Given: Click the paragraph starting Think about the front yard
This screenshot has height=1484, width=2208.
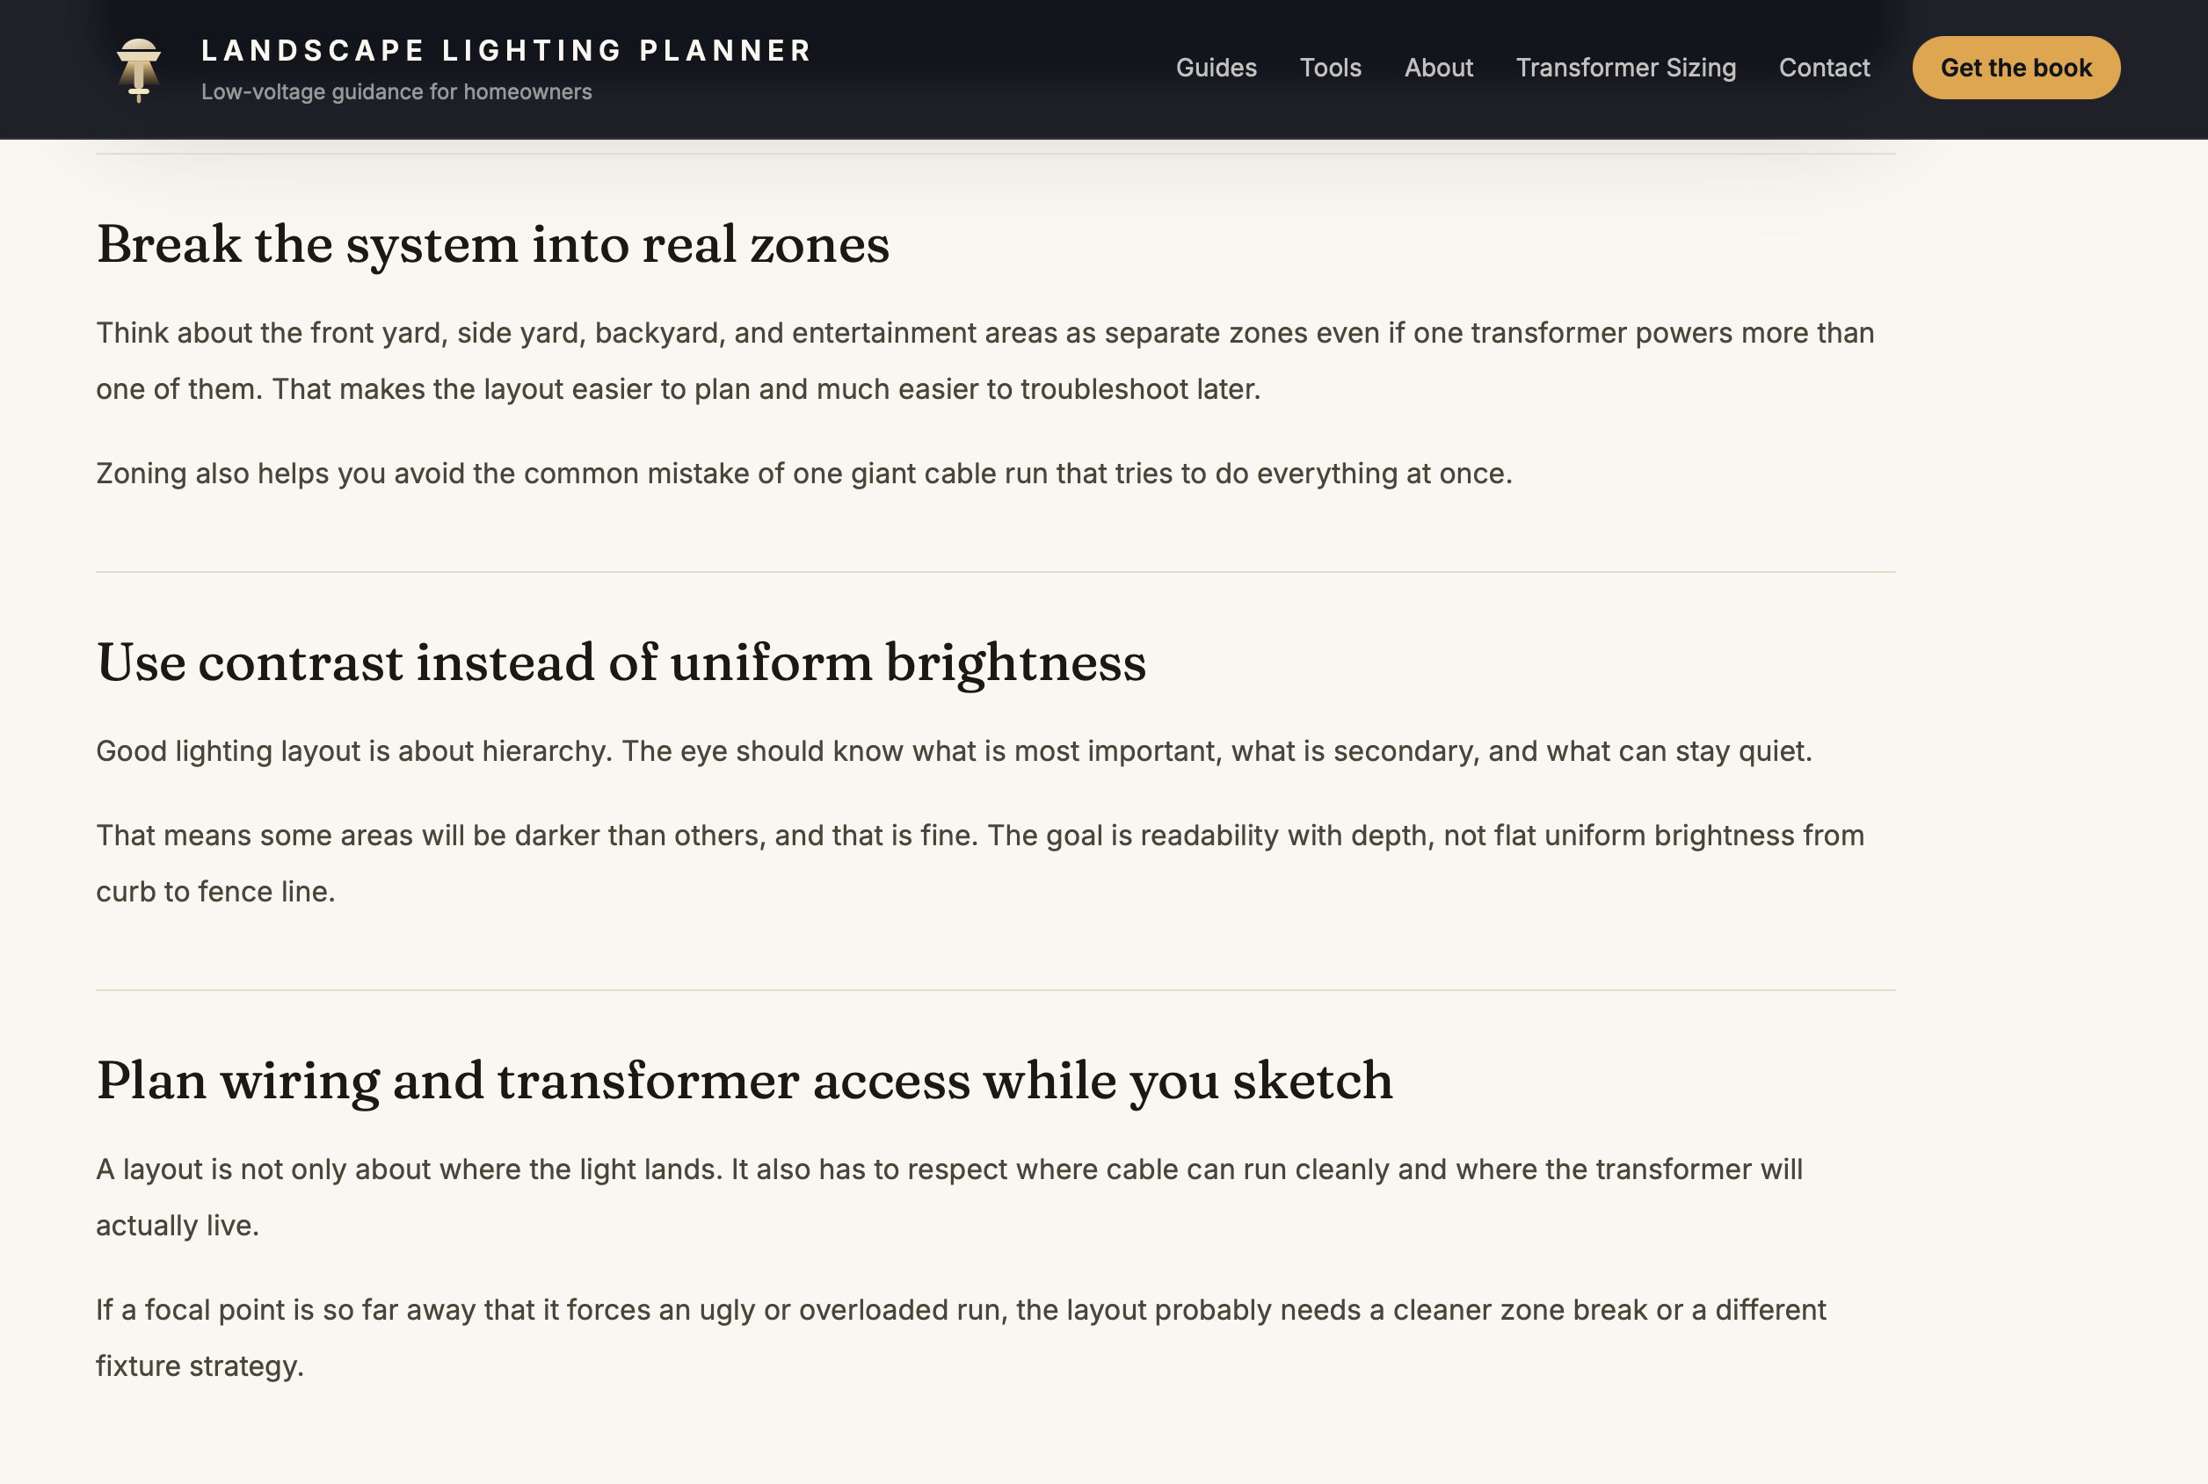Looking at the screenshot, I should pos(984,360).
